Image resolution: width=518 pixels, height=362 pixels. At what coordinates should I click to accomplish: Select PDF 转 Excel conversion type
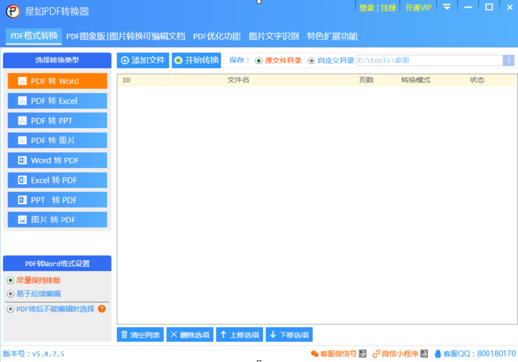pyautogui.click(x=57, y=101)
